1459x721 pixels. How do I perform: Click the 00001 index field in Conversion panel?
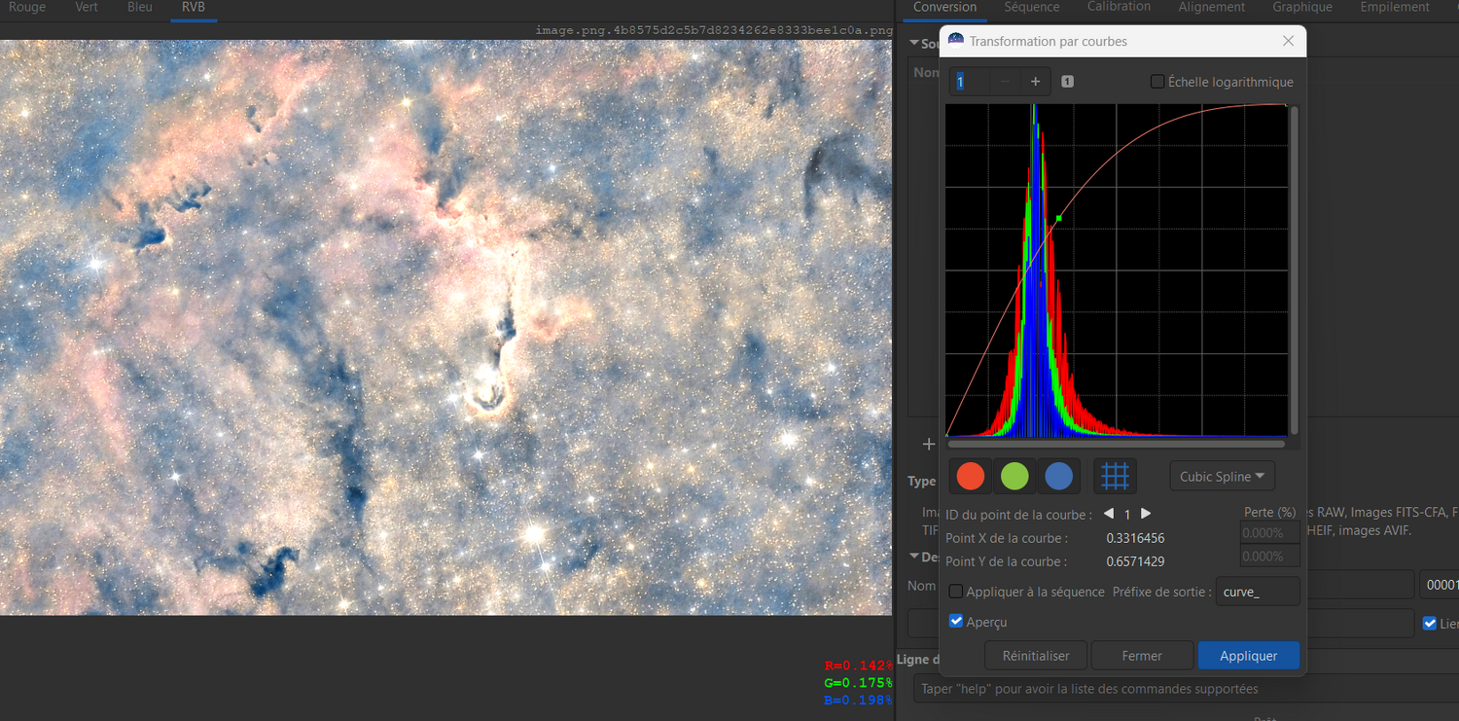1440,585
